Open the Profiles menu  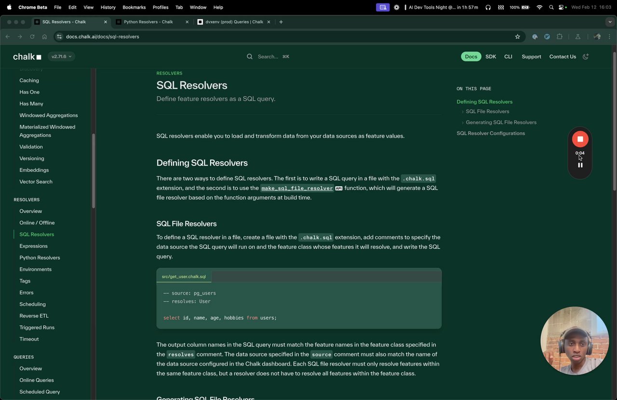coord(161,7)
